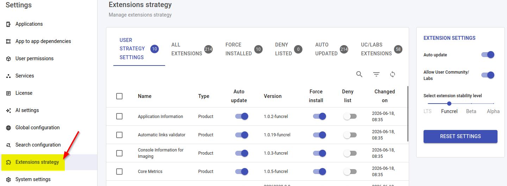Open the filter options icon
This screenshot has width=507, height=186.
click(376, 74)
